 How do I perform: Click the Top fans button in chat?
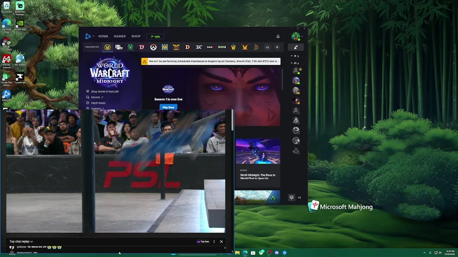click(203, 242)
